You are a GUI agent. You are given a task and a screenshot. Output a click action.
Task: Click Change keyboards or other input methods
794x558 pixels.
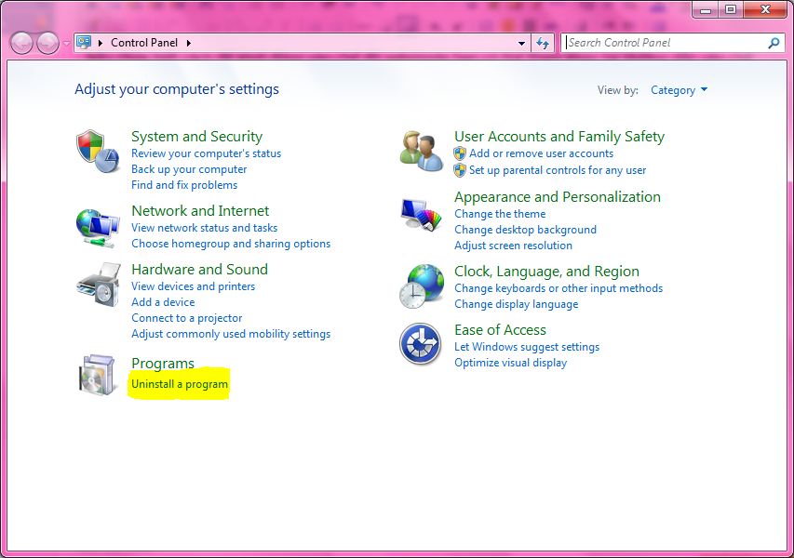tap(558, 288)
